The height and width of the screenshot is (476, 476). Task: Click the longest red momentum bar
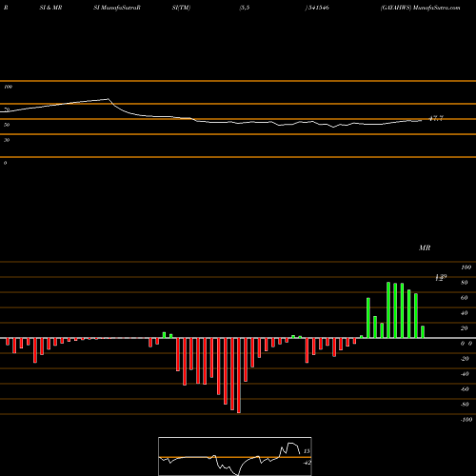(x=239, y=375)
